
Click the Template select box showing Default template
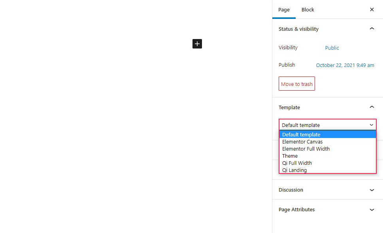pyautogui.click(x=327, y=125)
